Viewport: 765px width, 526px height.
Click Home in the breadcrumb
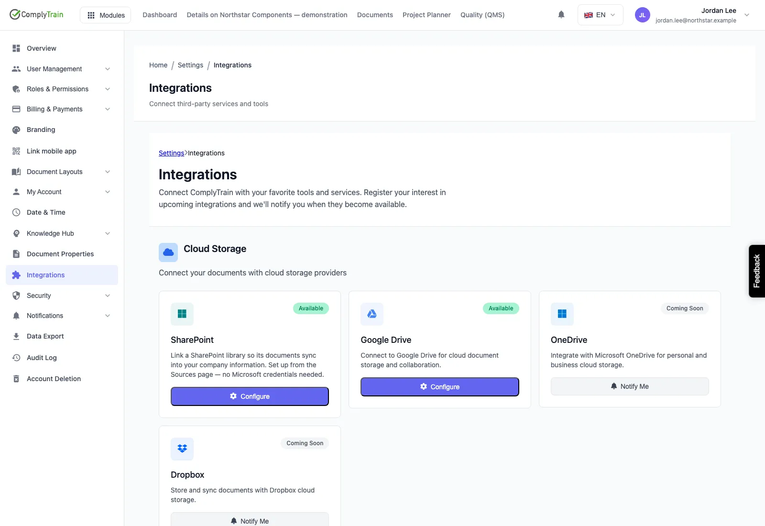point(158,65)
